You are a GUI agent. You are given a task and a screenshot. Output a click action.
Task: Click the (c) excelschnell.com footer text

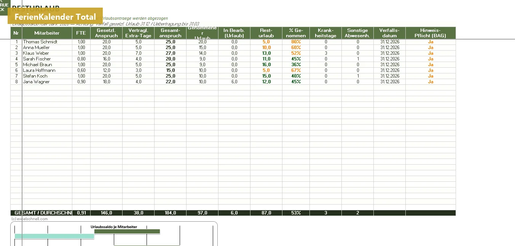(30, 219)
